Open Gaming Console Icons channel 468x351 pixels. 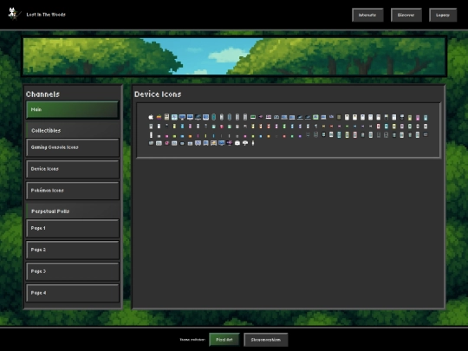click(73, 147)
